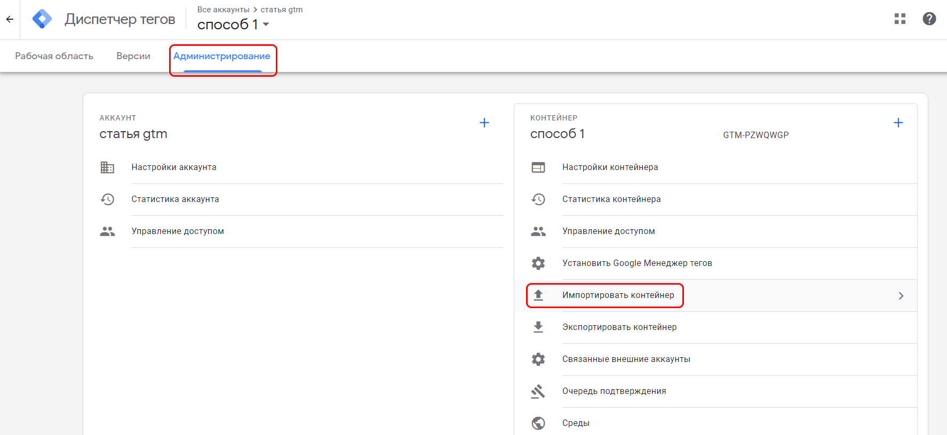Select the Администрирование tab

(222, 56)
